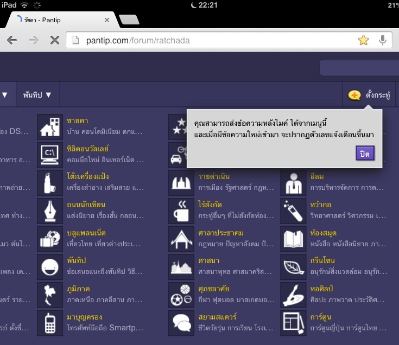The width and height of the screenshot is (399, 345).
Task: Open the ราชดำเนิน forum link
Action: pyautogui.click(x=214, y=176)
